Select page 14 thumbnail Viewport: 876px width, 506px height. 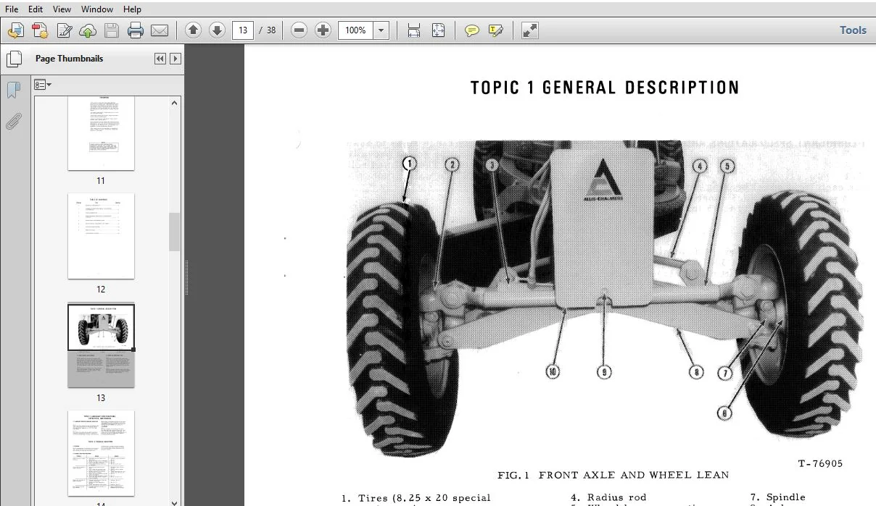tap(101, 453)
